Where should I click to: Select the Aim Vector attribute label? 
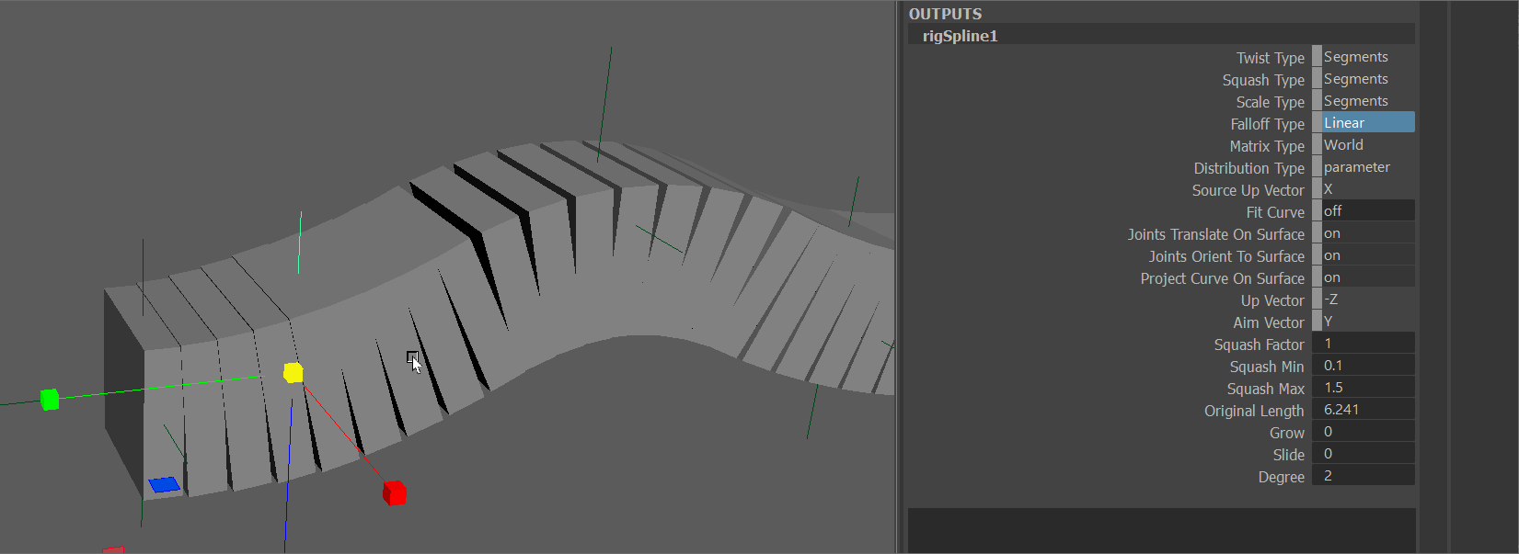(x=1270, y=322)
